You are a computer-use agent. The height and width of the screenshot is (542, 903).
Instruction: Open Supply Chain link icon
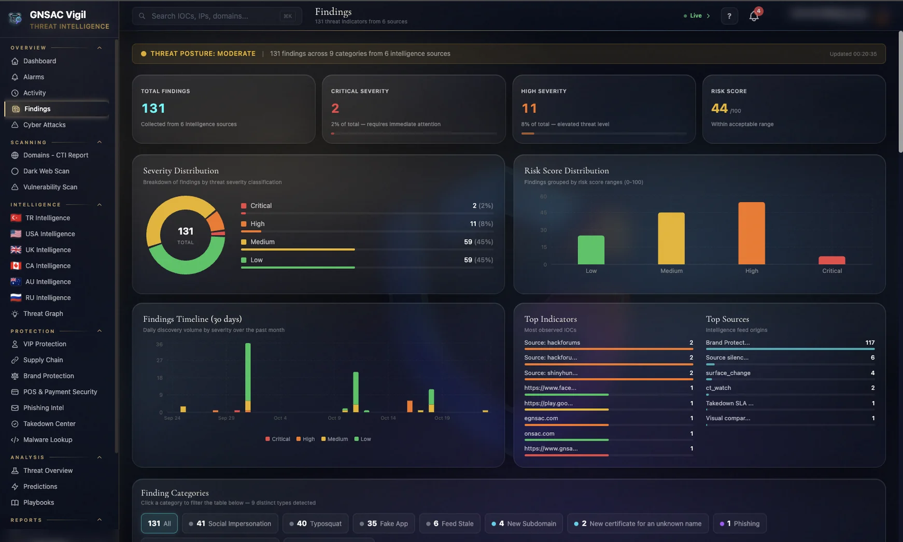click(15, 360)
